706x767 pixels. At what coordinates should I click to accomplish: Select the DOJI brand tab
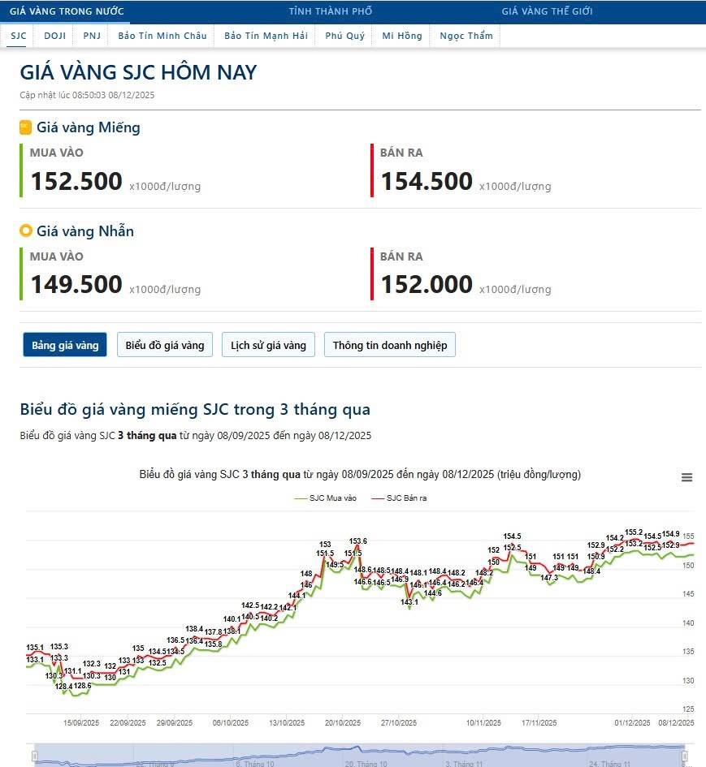click(x=55, y=36)
